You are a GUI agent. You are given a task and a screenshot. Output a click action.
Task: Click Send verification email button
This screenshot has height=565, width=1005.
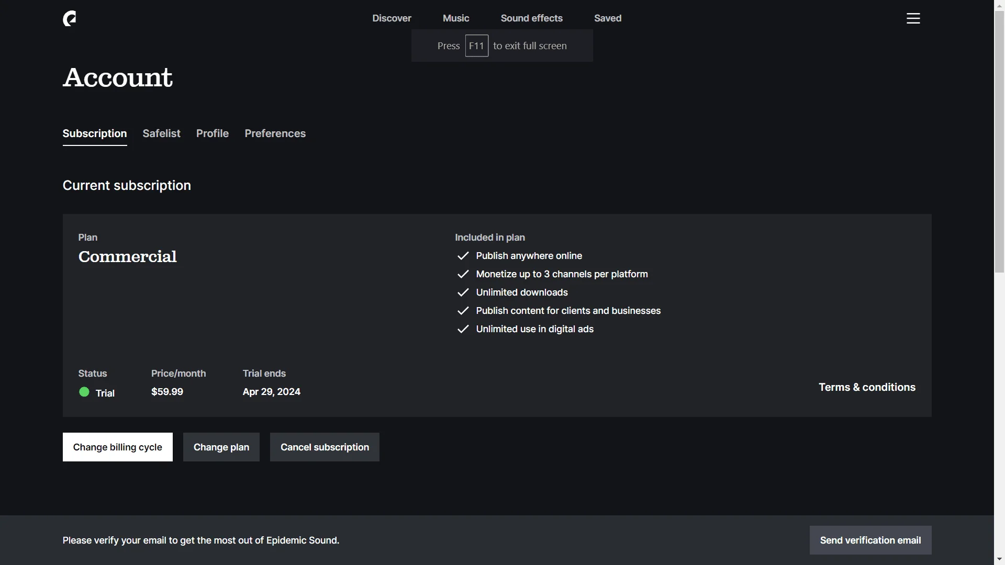870,540
